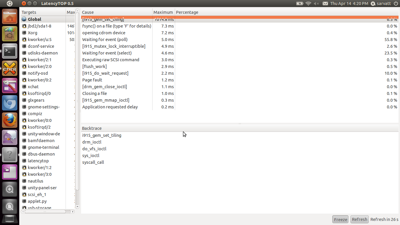Screen dimensions: 400x225
Task: Open Firefox from the launcher
Action: (10, 120)
